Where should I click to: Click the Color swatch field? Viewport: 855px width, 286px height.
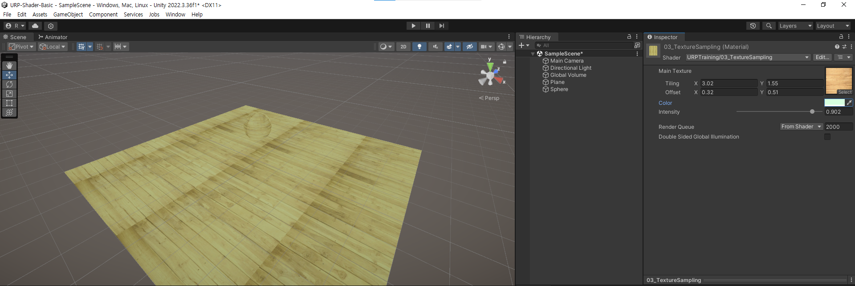pyautogui.click(x=835, y=103)
